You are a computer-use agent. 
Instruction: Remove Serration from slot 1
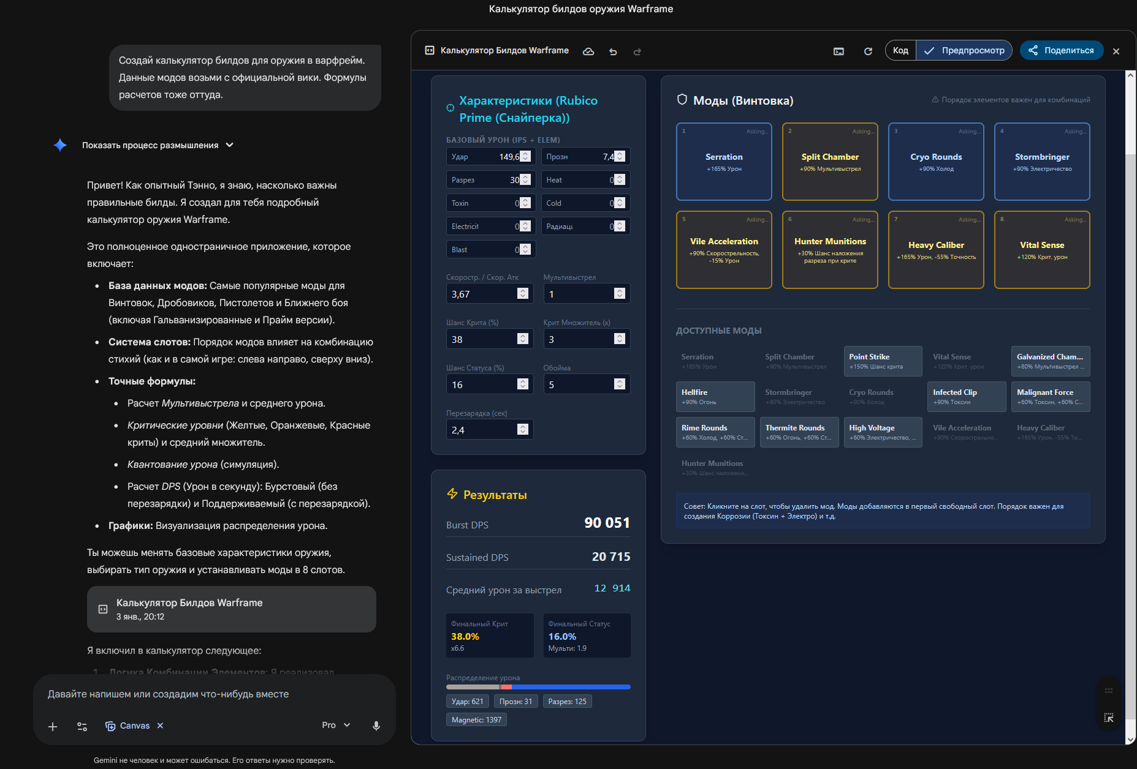(724, 162)
